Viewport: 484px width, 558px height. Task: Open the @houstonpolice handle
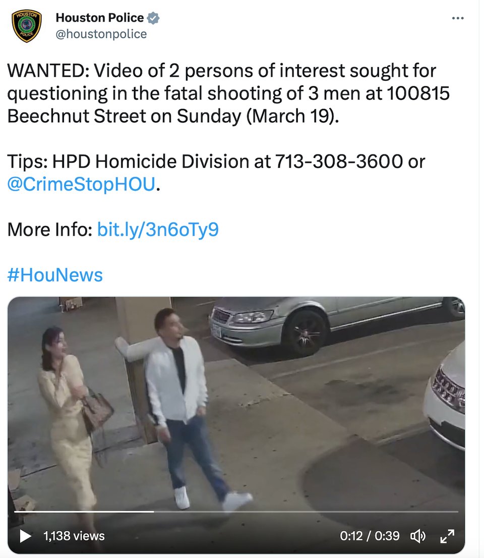(101, 34)
